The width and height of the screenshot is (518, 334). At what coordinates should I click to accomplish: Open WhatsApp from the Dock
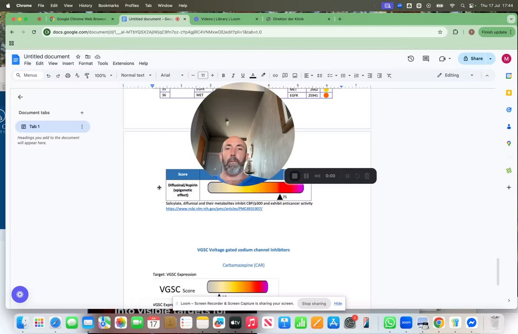pyautogui.click(x=390, y=323)
